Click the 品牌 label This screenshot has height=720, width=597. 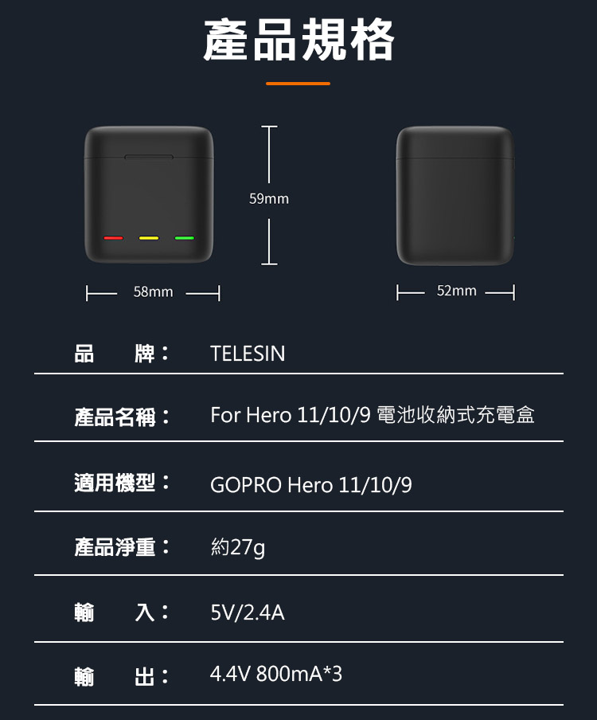tap(122, 354)
